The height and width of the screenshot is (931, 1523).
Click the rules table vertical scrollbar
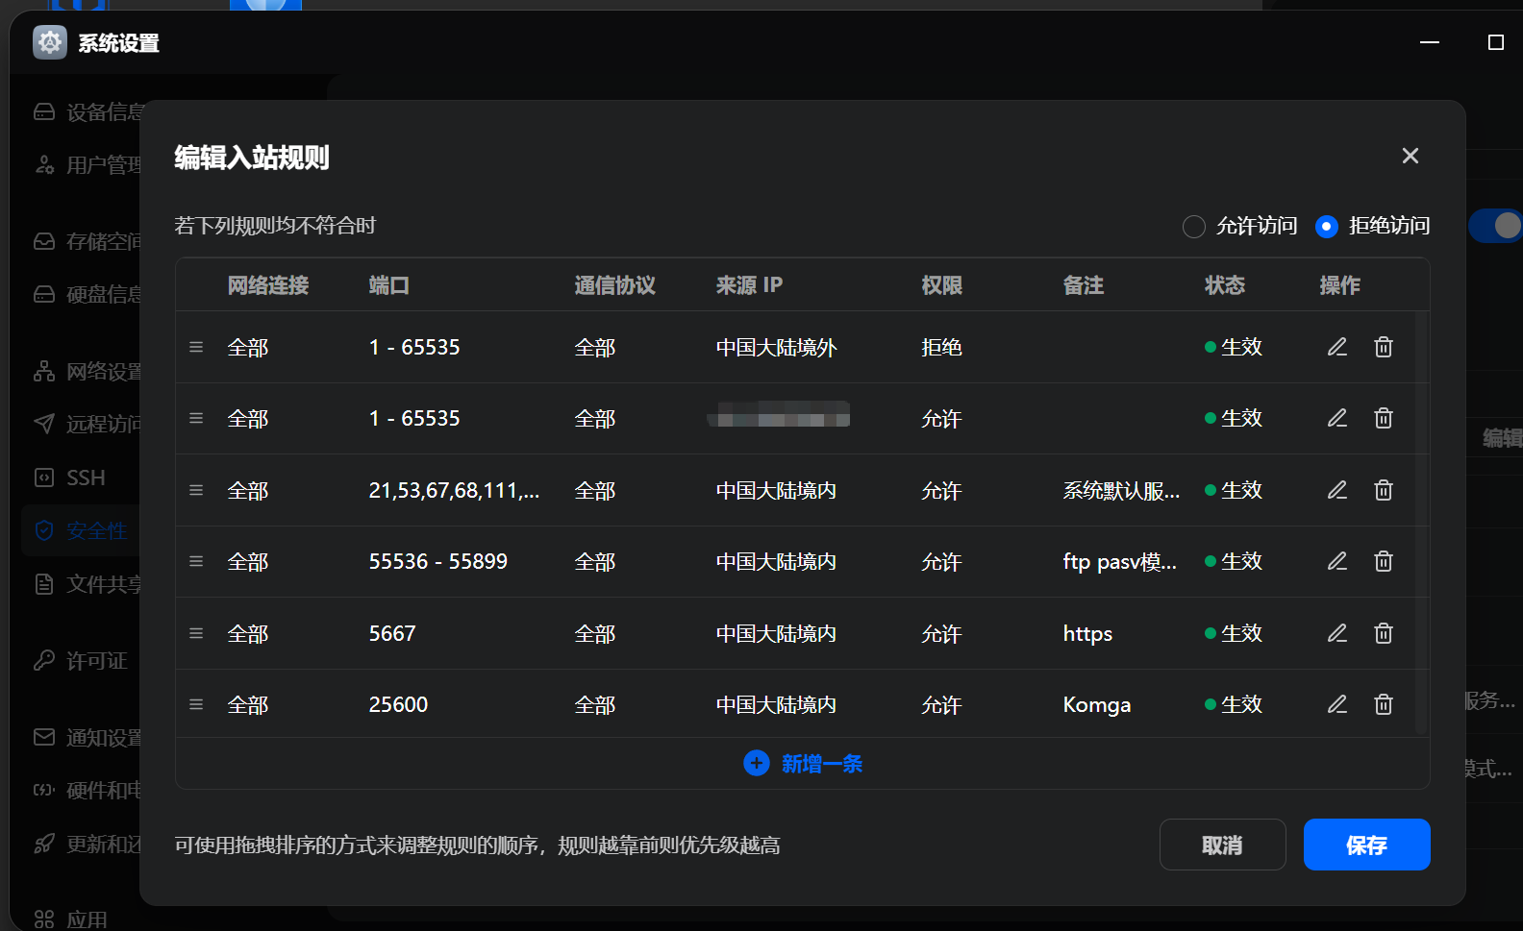[x=1421, y=524]
